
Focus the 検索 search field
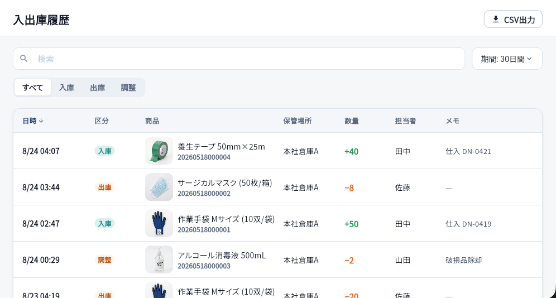click(x=238, y=59)
